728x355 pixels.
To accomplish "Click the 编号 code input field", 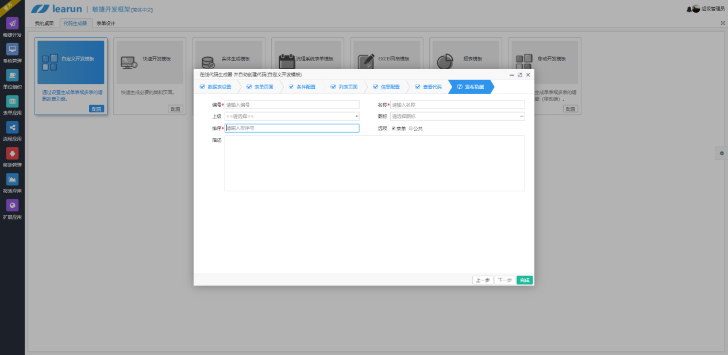I will click(292, 105).
